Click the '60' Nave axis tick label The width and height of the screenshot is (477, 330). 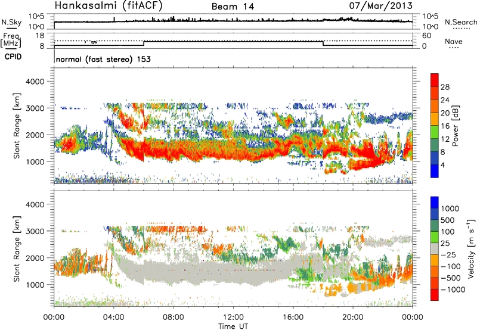426,36
